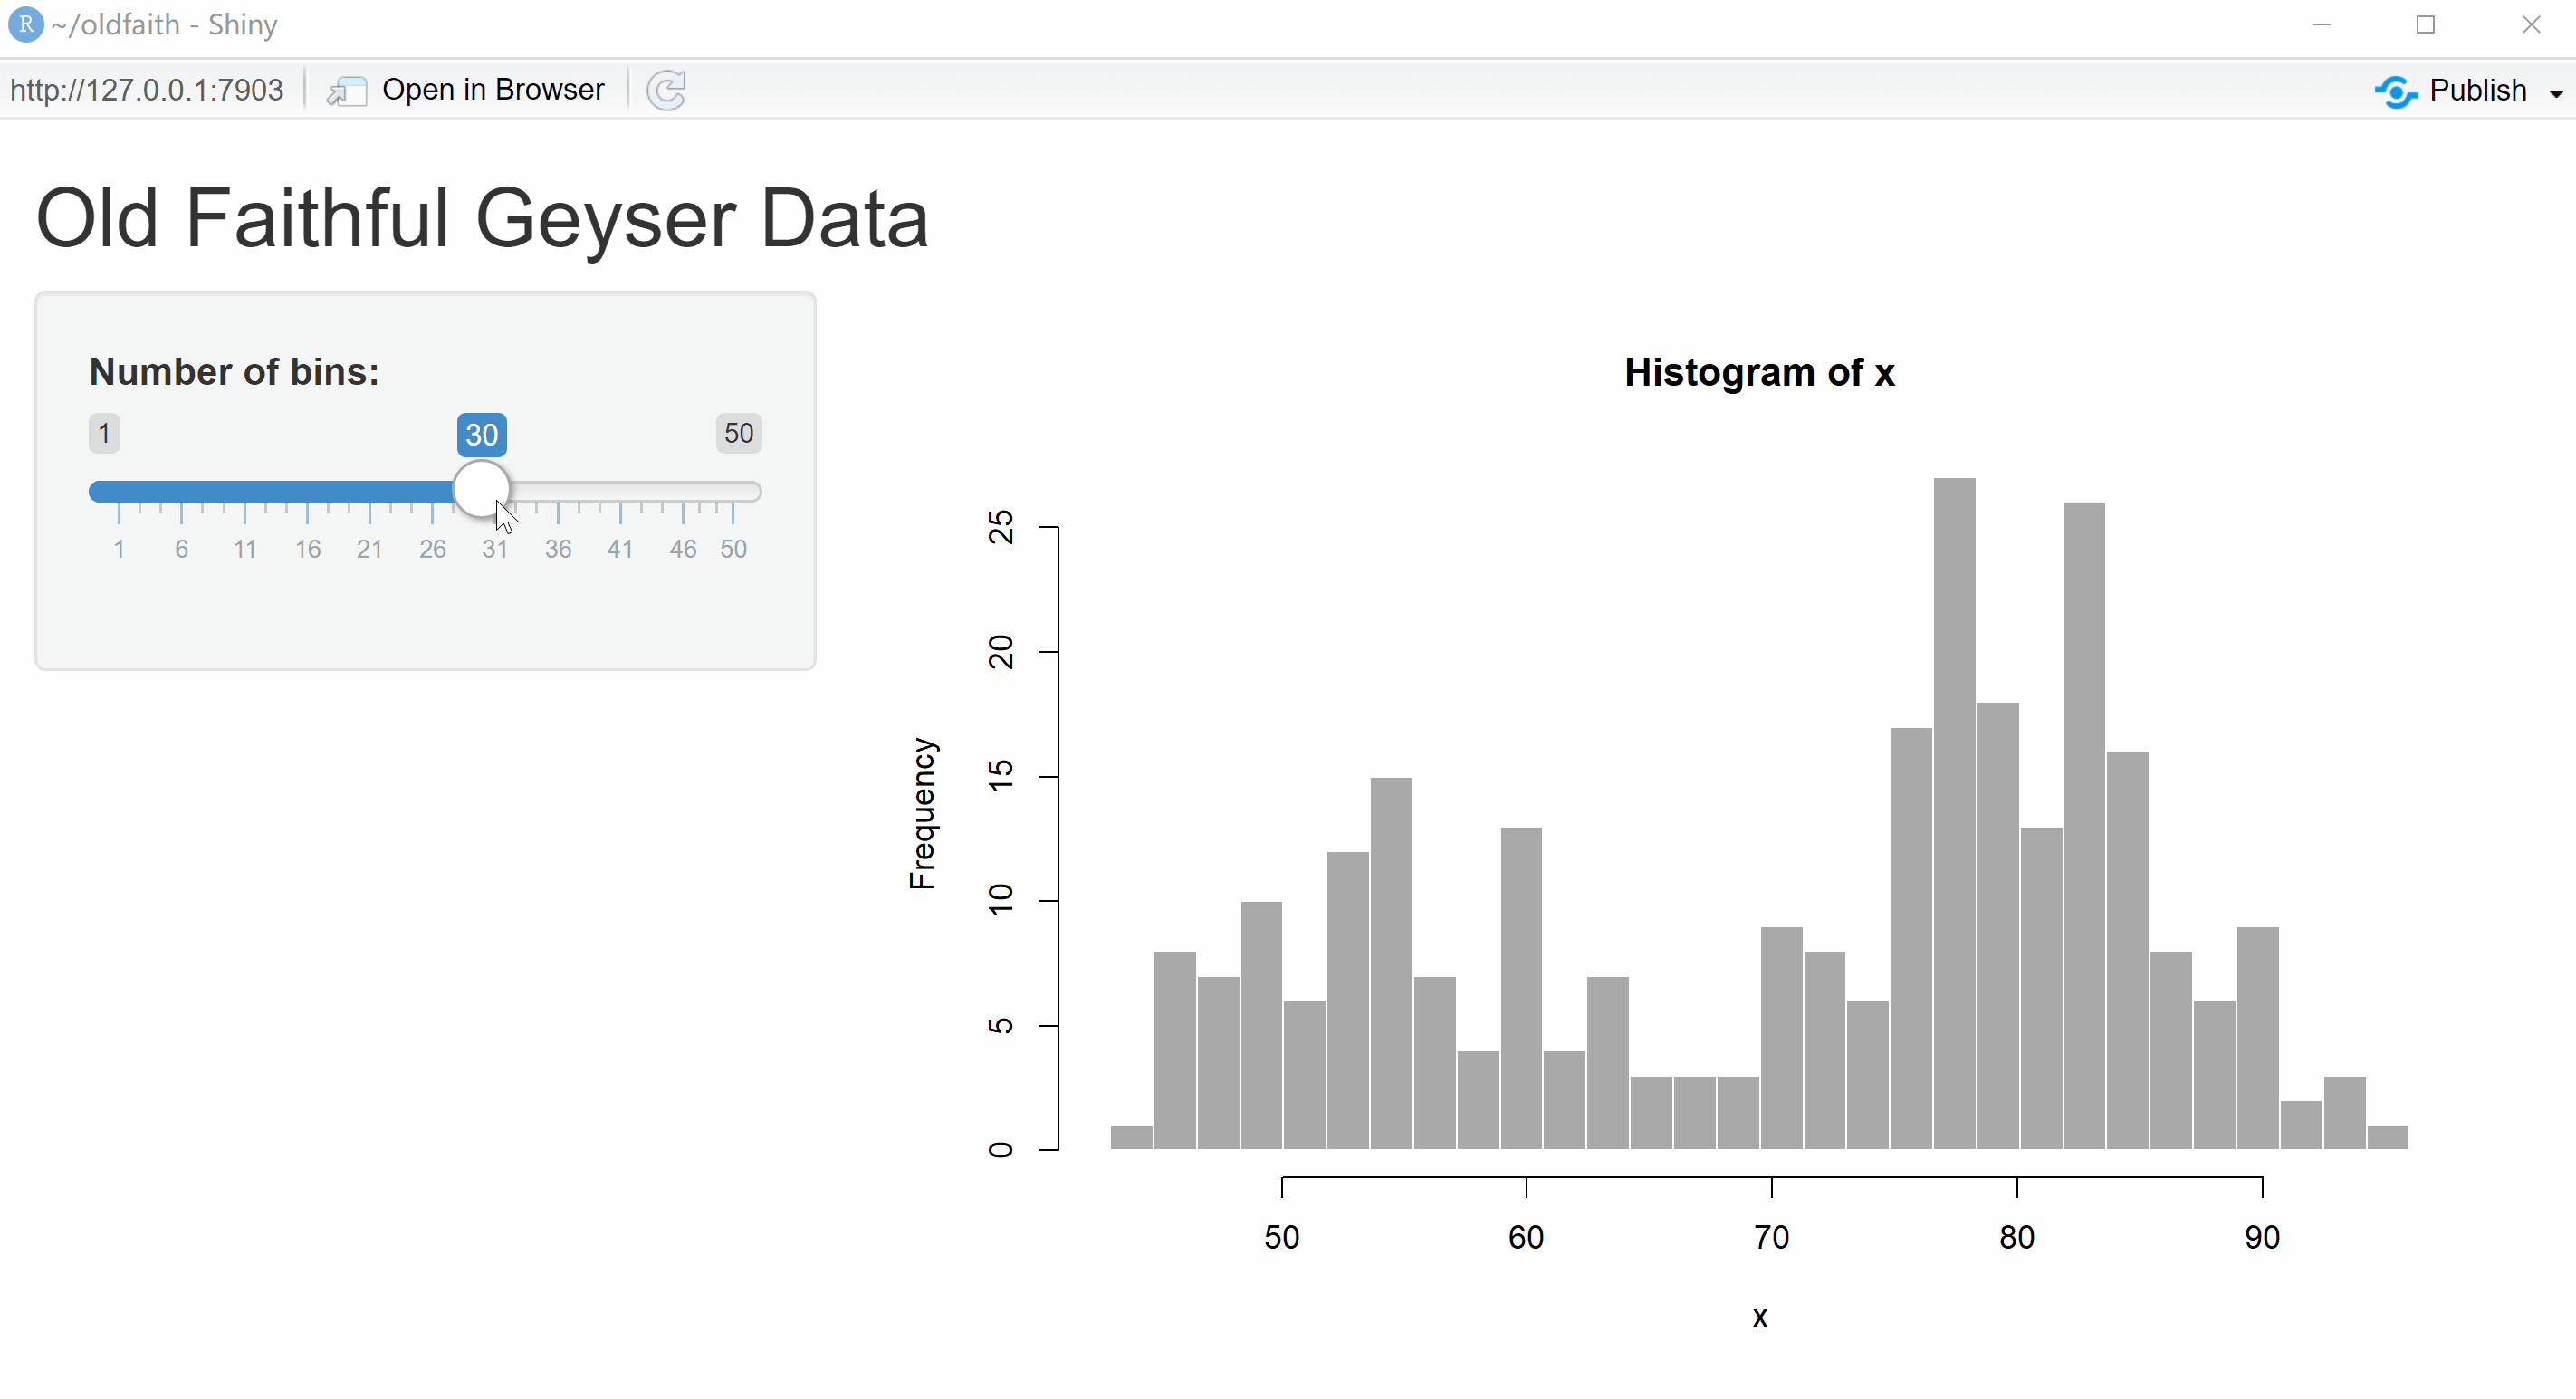
Task: Click the Old Faithful Geyser Data heading
Action: (482, 218)
